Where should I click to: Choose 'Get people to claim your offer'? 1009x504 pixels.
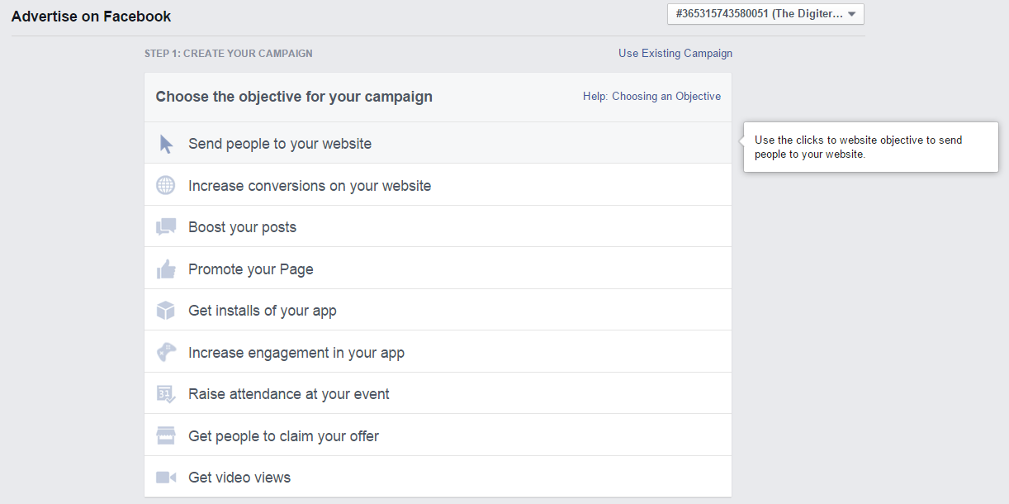[x=438, y=435]
